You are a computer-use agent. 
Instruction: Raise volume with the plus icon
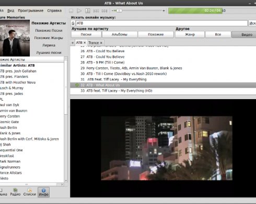(x=164, y=11)
